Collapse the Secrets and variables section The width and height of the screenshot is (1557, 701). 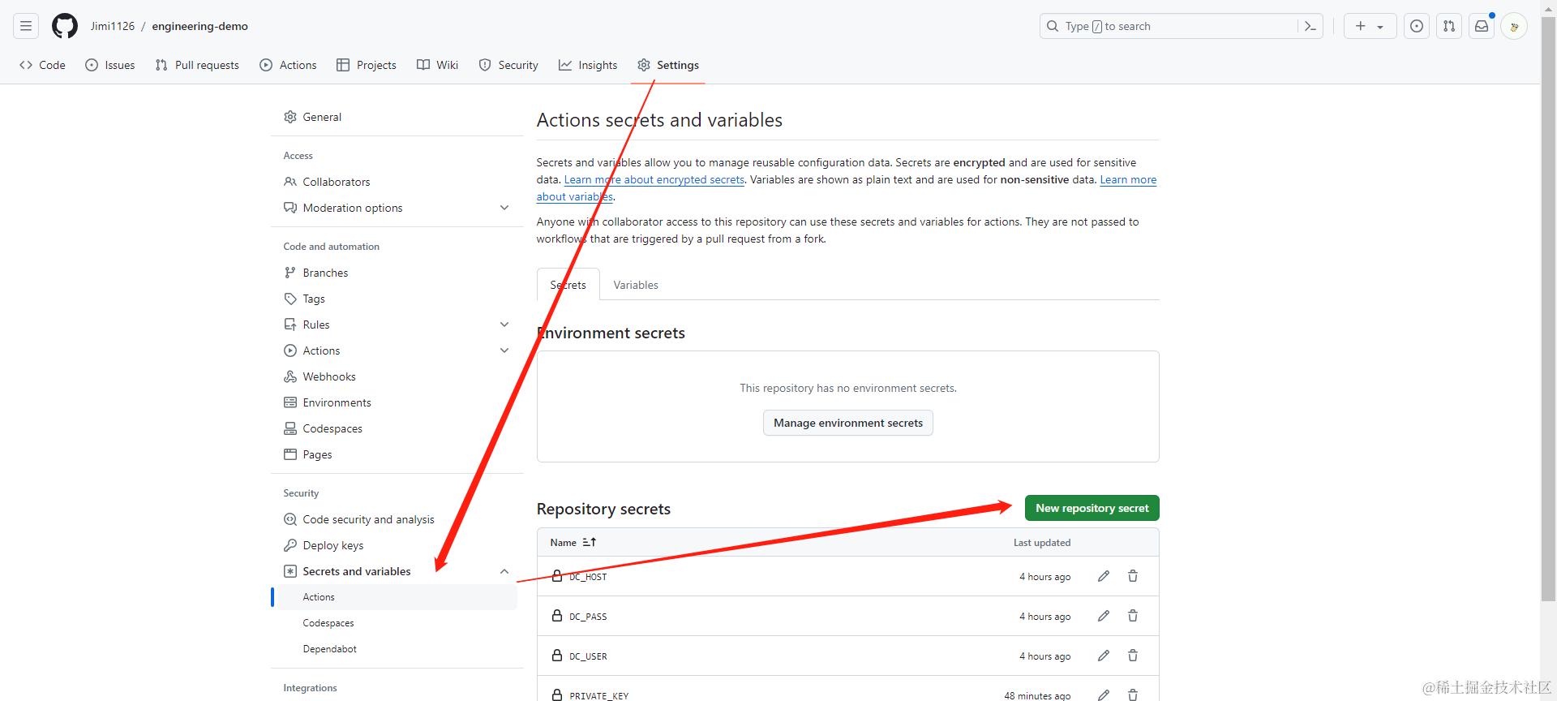504,571
